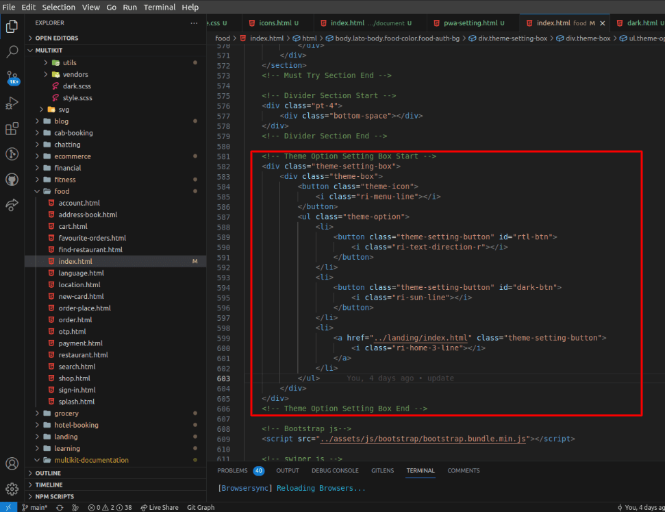Collapse the food folder
Viewport: 665px width, 512px height.
[x=61, y=191]
